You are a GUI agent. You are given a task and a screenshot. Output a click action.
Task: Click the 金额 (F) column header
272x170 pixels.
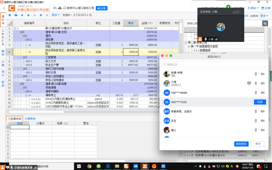point(148,23)
